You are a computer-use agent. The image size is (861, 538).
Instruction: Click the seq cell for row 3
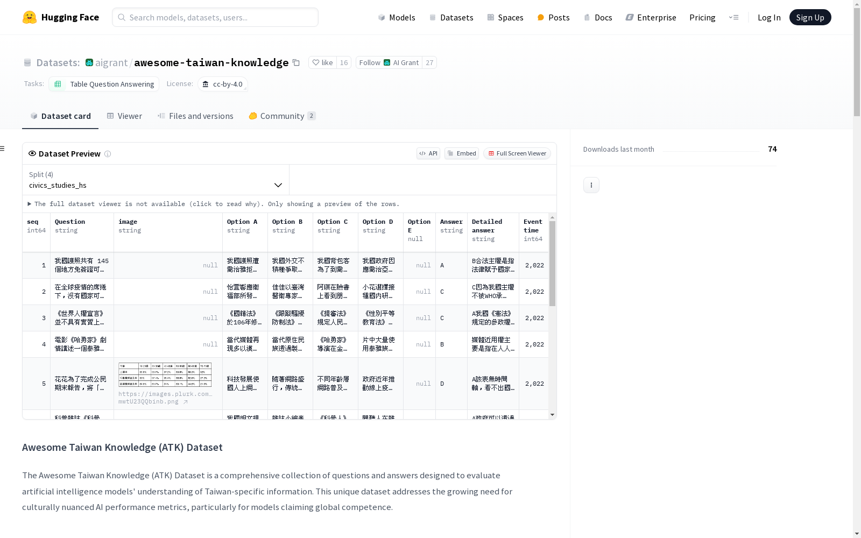(x=37, y=318)
